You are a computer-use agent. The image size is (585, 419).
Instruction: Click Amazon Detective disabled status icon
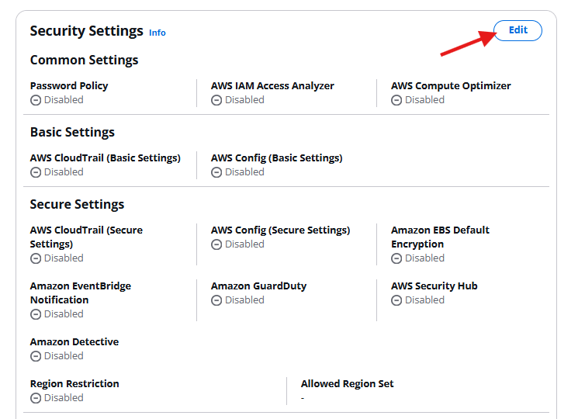pos(36,356)
